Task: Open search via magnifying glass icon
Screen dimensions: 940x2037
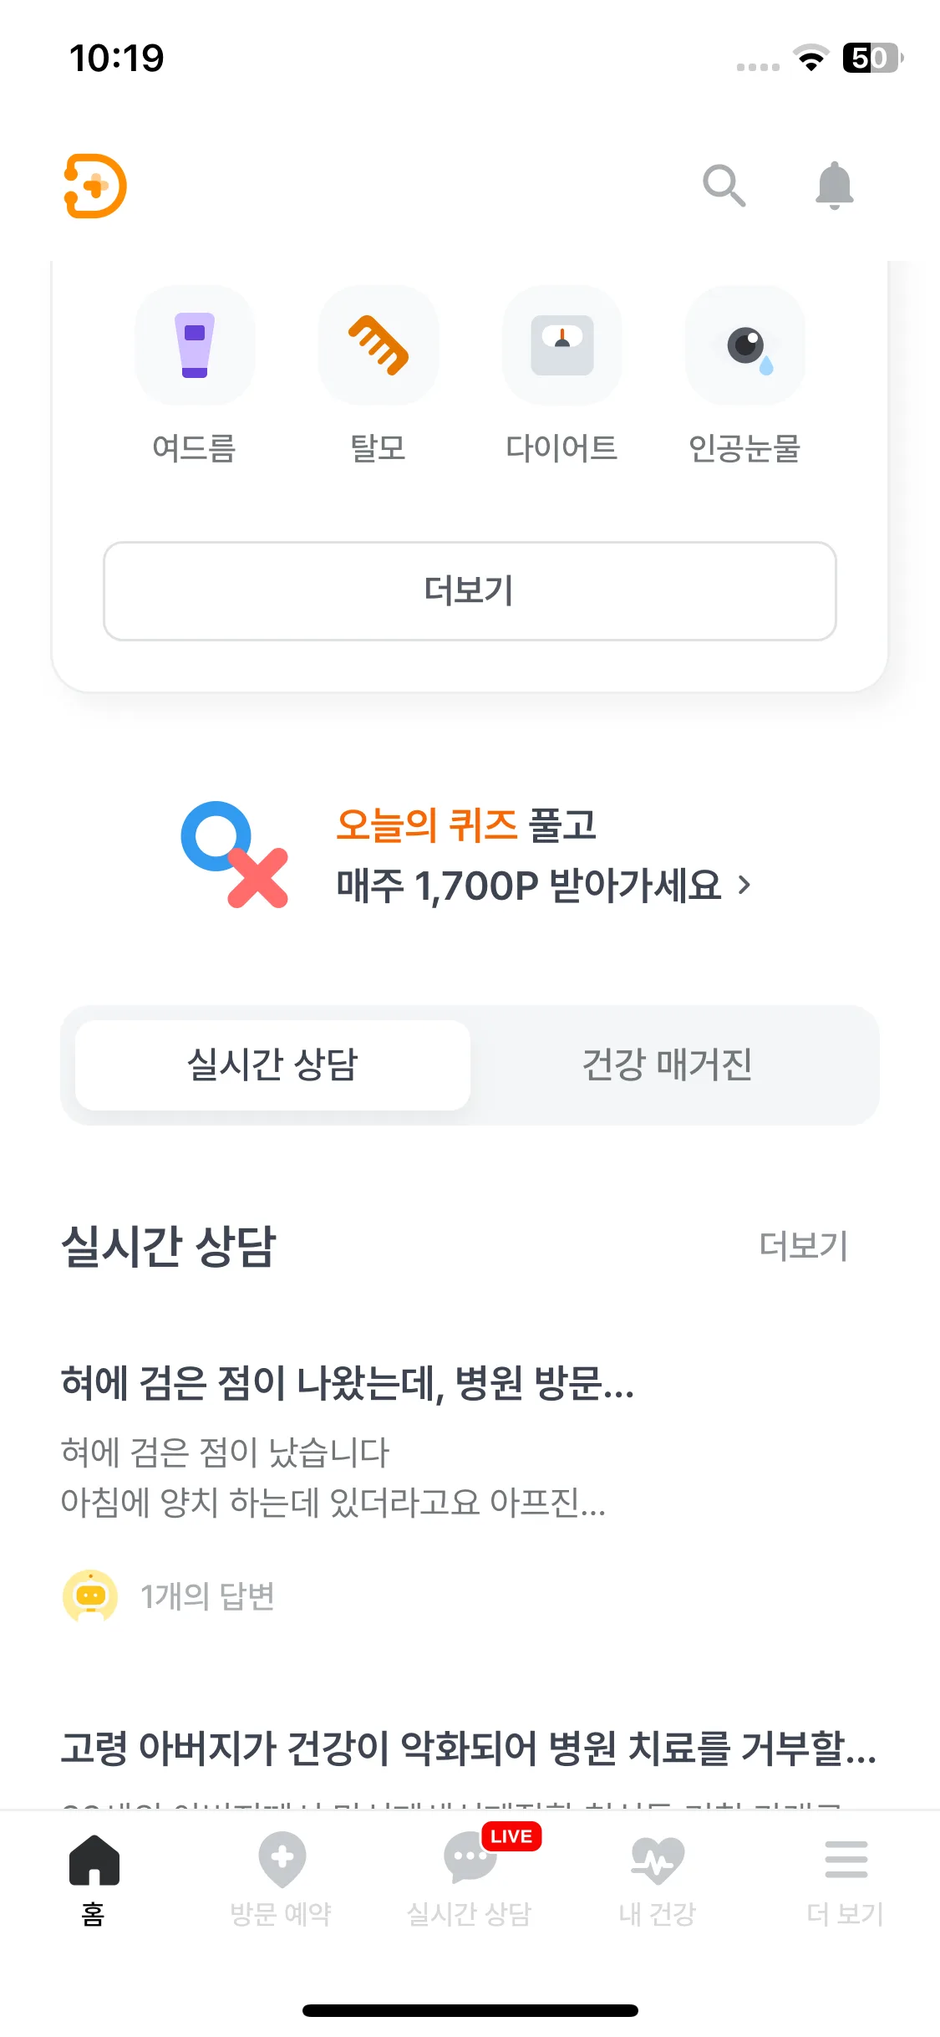Action: pos(724,186)
